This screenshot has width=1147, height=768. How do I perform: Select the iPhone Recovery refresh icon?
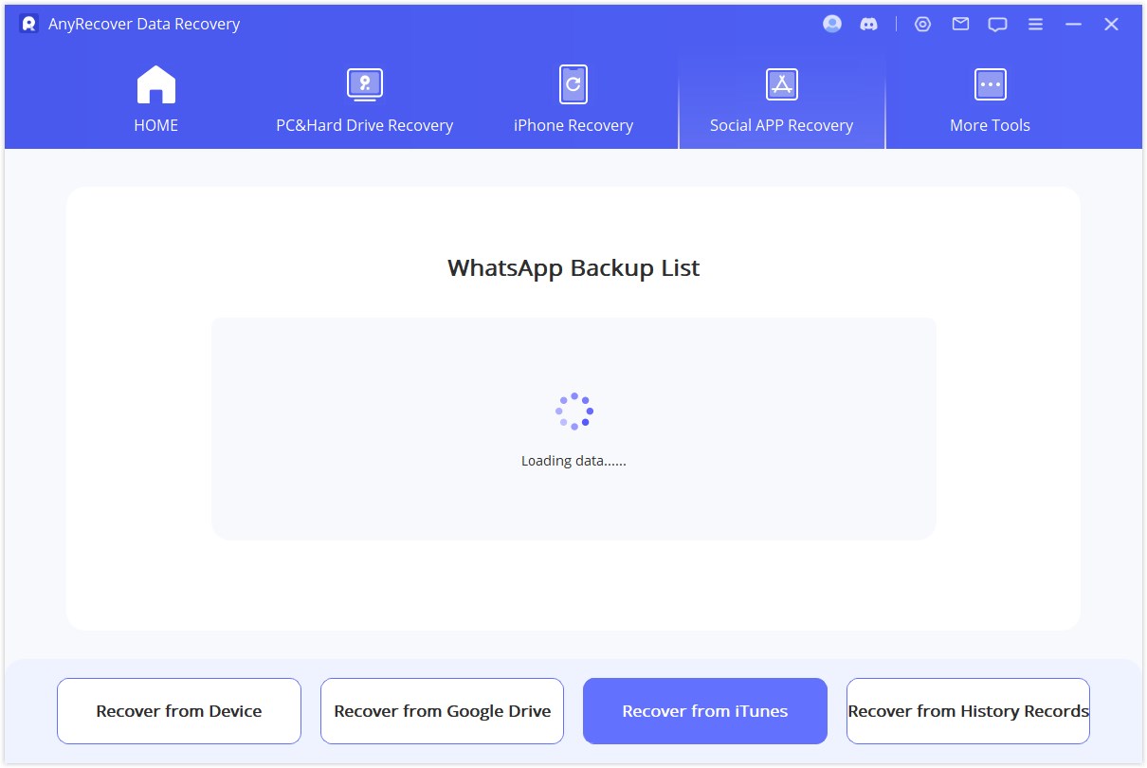point(573,83)
